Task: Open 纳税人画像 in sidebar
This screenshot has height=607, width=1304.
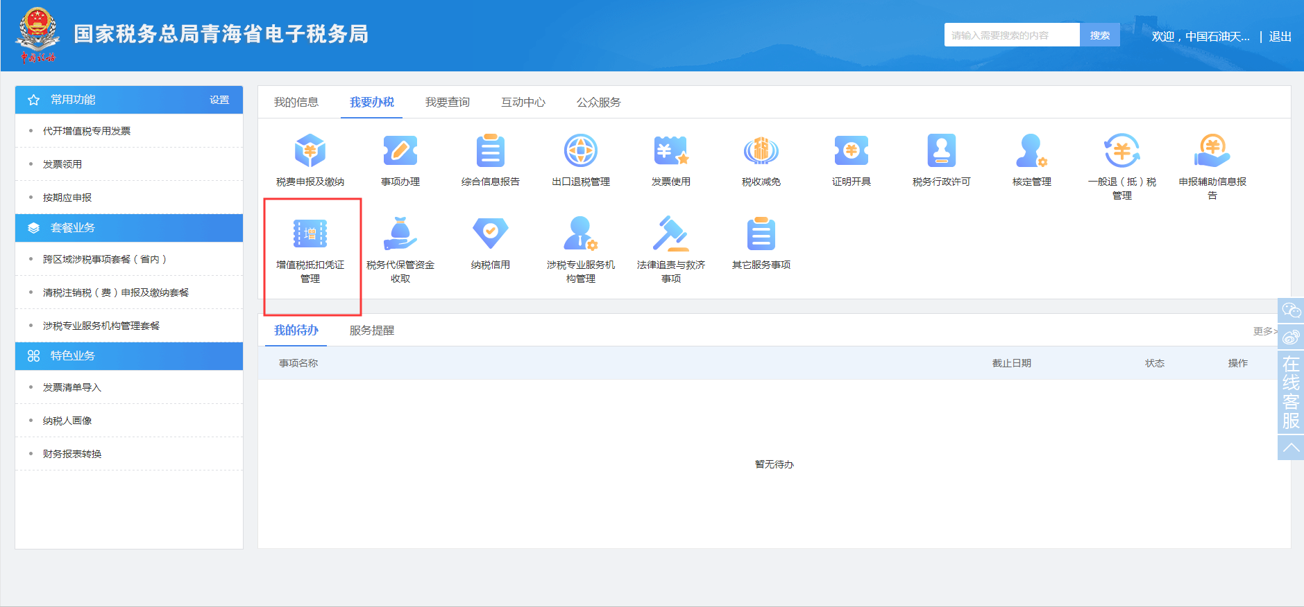Action: (67, 421)
